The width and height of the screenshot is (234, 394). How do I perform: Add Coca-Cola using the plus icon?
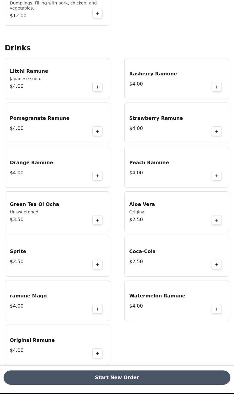(x=217, y=265)
